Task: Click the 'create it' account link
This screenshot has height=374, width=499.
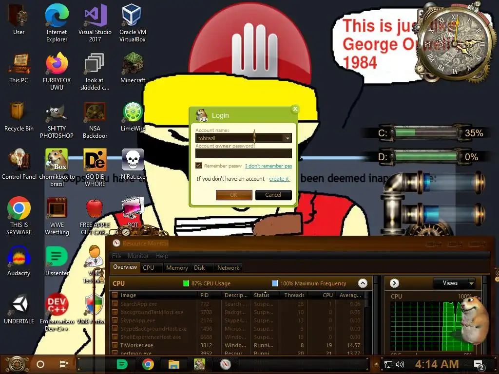Action: [x=279, y=179]
